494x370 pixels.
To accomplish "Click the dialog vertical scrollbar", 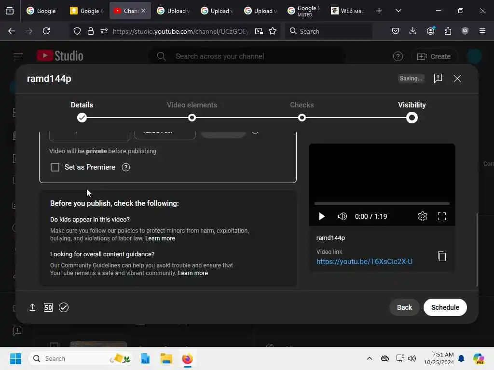I will tap(477, 250).
